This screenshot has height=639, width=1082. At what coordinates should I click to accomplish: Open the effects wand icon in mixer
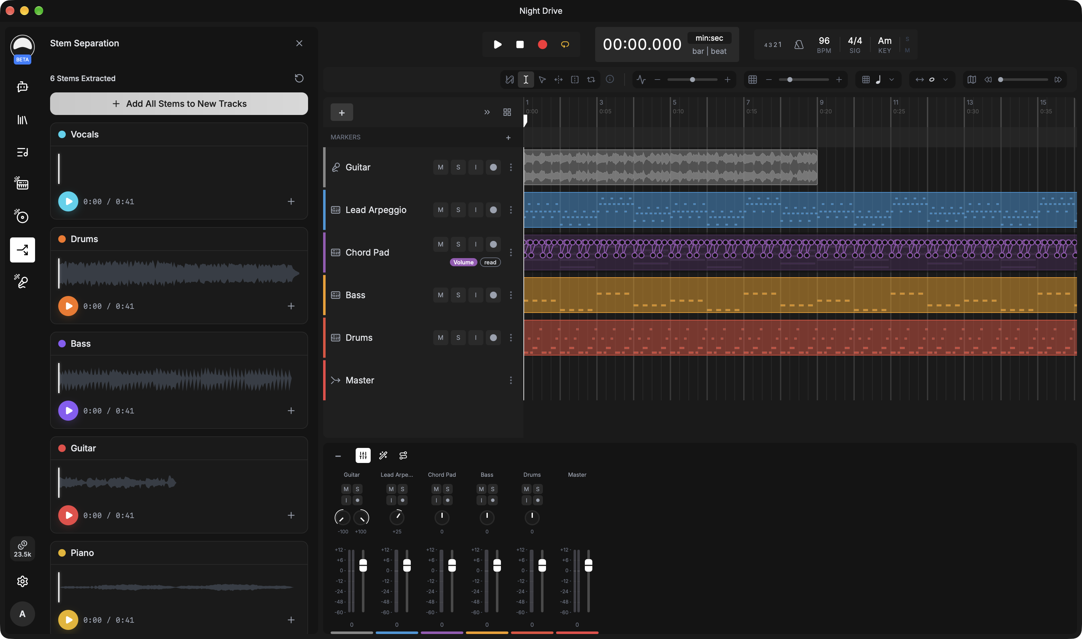[x=383, y=455]
